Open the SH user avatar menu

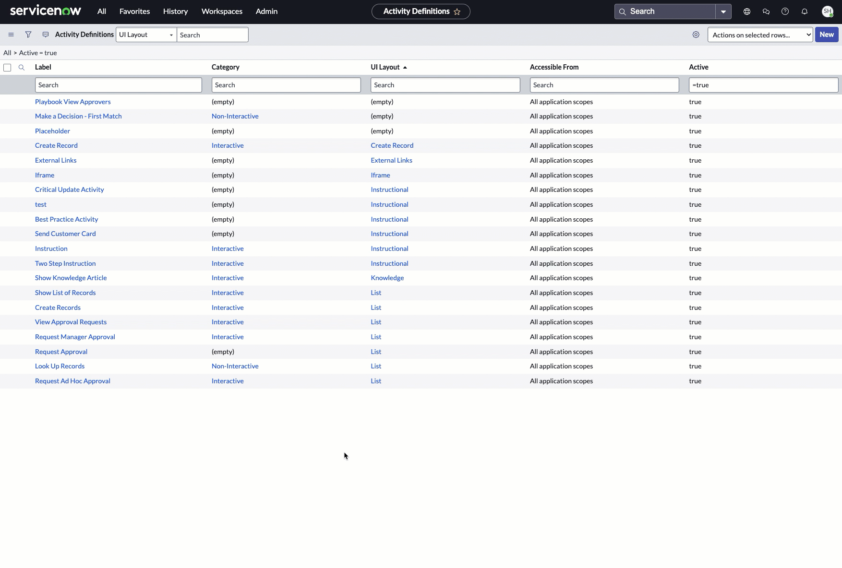point(827,12)
